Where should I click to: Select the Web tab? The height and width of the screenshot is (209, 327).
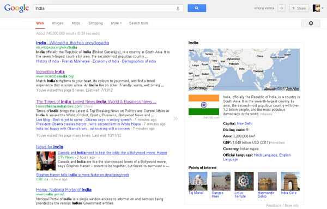point(40,23)
